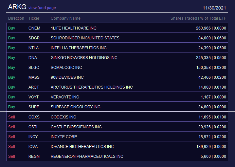This screenshot has width=235, height=167.
Task: Click the value 14,000 | 0.0100
Action: tap(212, 87)
